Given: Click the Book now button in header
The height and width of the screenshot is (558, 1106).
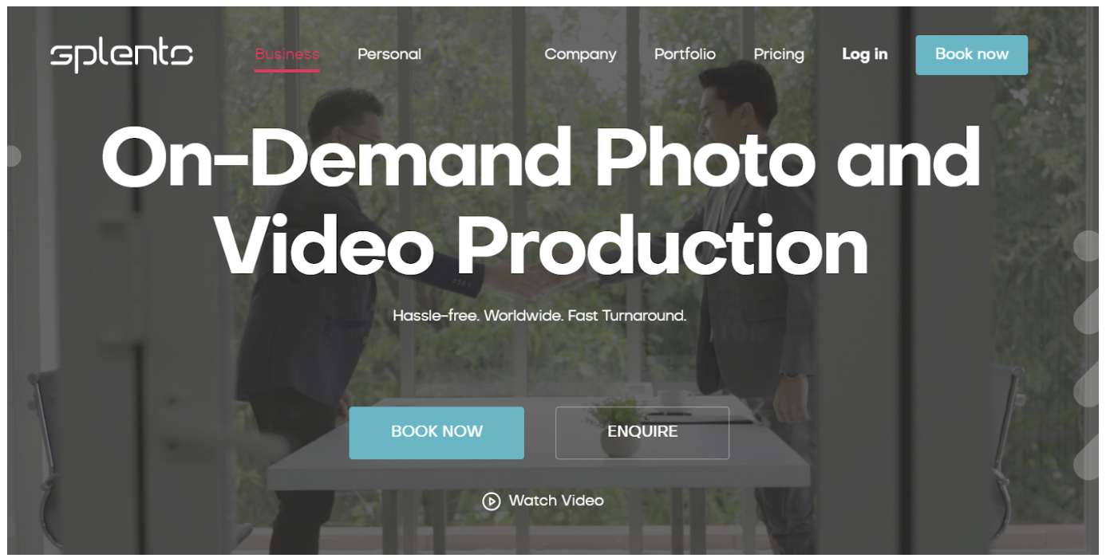Looking at the screenshot, I should [x=971, y=55].
